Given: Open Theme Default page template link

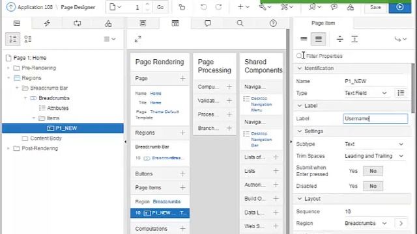Looking at the screenshot, I should [164, 112].
